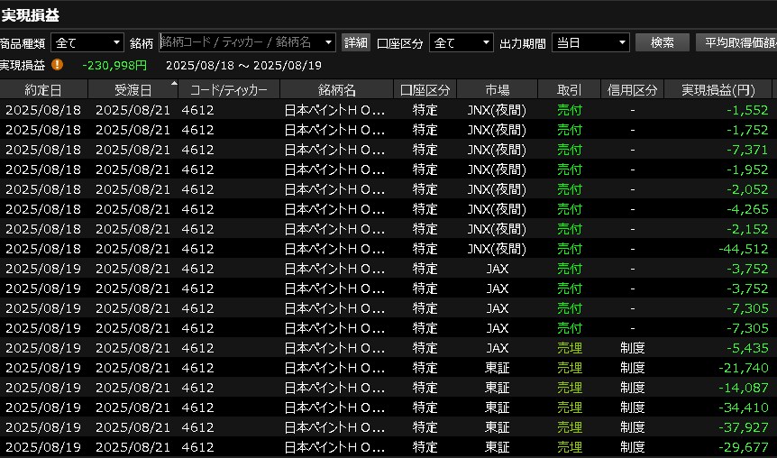Sort by the 実現損益(円) column header
777x458 pixels.
[x=718, y=89]
